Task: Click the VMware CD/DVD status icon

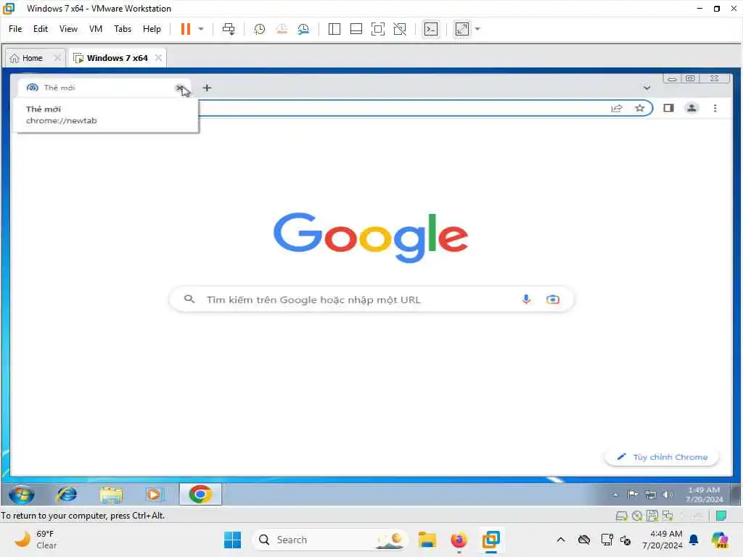Action: [637, 516]
